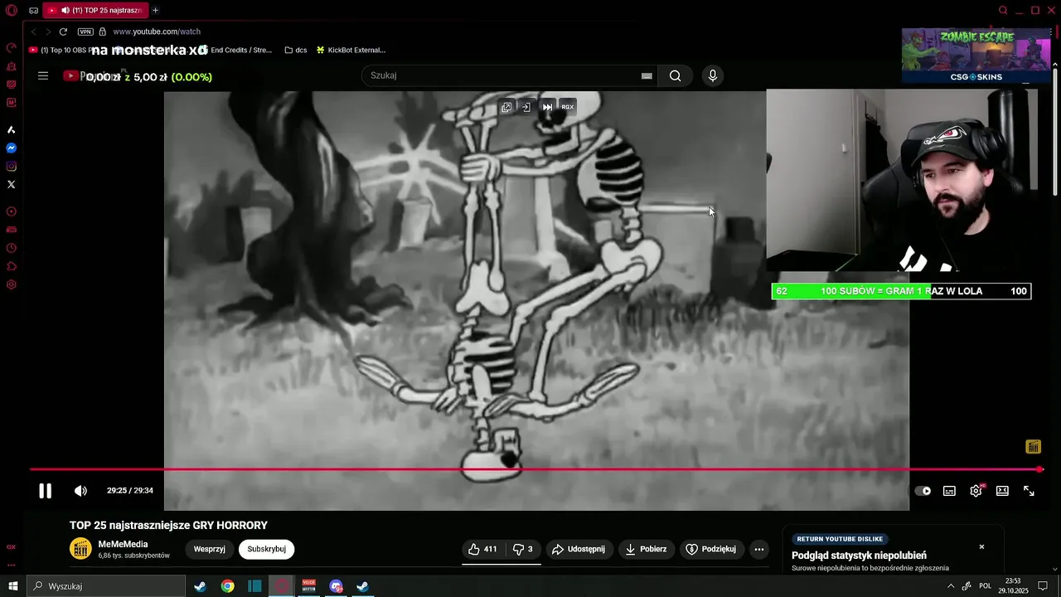Screen dimensions: 1061x597
Task: Open Aria AI in Opera sidebar
Action: tap(12, 130)
